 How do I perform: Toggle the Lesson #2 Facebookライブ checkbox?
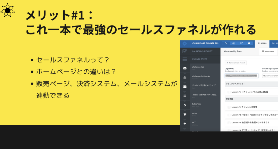click(x=229, y=115)
